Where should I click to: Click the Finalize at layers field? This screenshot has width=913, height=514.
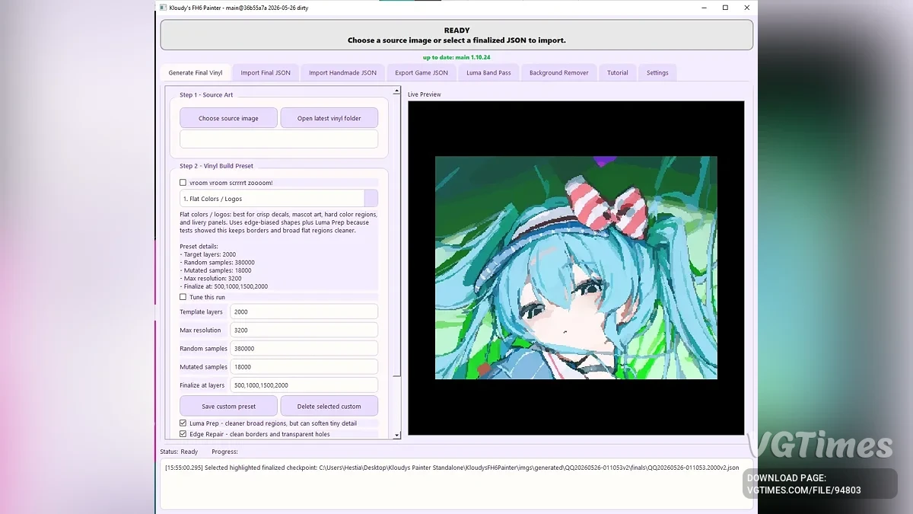point(304,385)
